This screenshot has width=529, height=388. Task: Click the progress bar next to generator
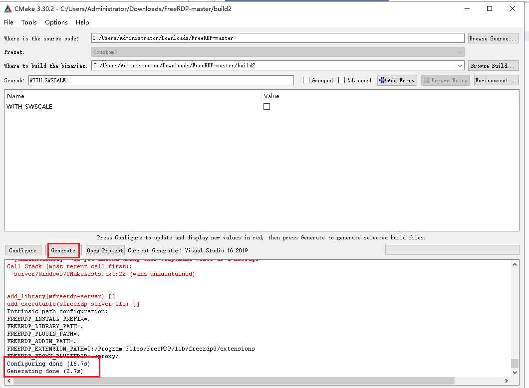tap(452, 250)
